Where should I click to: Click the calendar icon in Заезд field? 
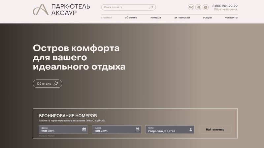tap(84, 130)
